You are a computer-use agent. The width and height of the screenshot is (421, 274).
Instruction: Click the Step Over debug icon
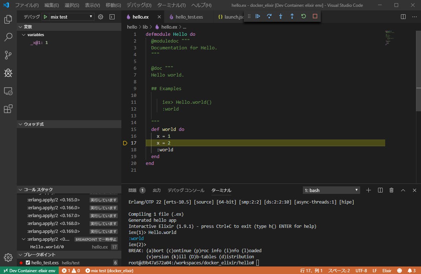point(269,16)
